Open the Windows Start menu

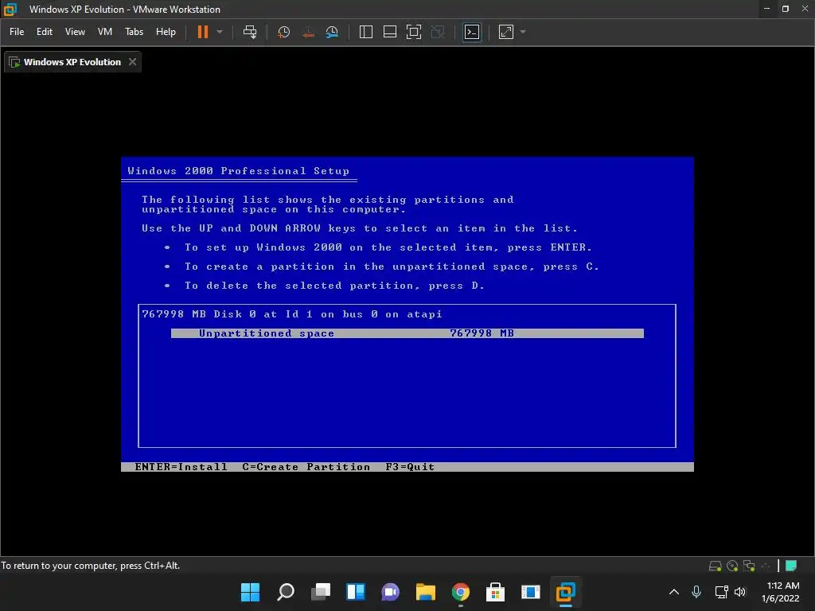[250, 592]
